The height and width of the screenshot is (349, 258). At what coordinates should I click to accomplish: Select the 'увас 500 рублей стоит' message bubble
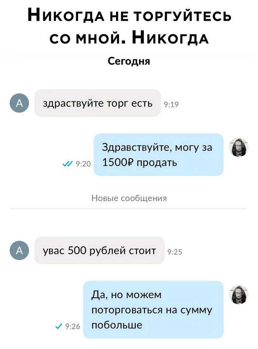(x=100, y=250)
